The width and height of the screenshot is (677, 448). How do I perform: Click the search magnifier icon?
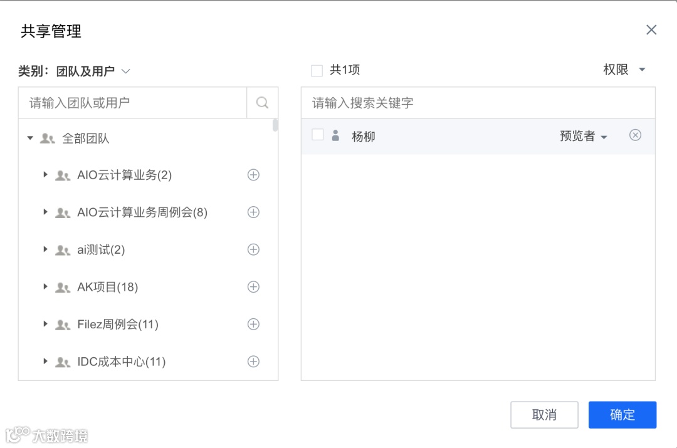pyautogui.click(x=263, y=103)
